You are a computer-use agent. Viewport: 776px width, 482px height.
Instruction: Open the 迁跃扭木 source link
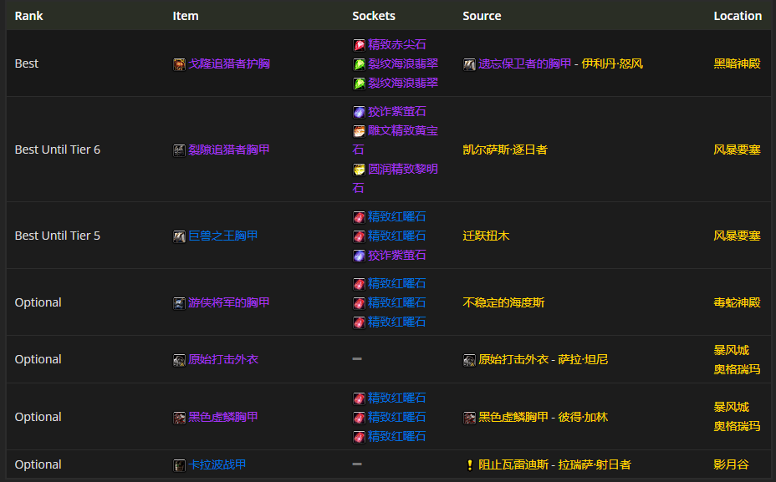coord(486,236)
